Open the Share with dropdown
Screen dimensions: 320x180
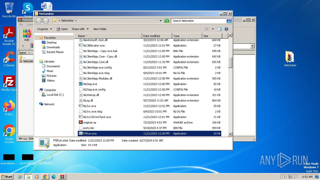pos(80,29)
